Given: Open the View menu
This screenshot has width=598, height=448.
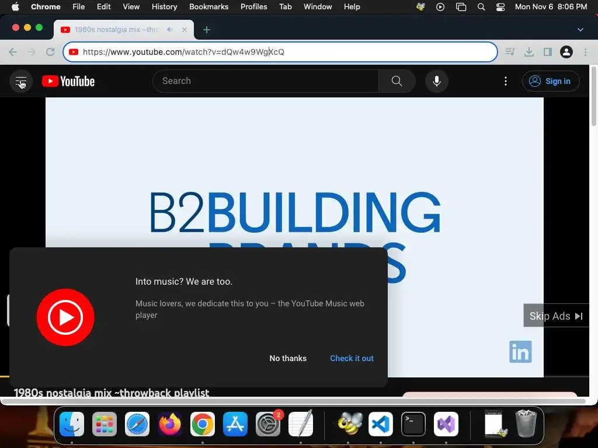Looking at the screenshot, I should [131, 6].
